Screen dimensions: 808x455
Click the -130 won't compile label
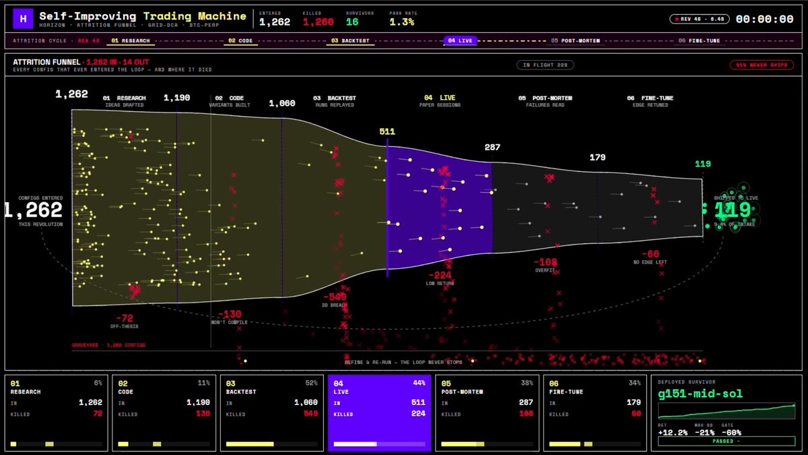click(x=229, y=317)
